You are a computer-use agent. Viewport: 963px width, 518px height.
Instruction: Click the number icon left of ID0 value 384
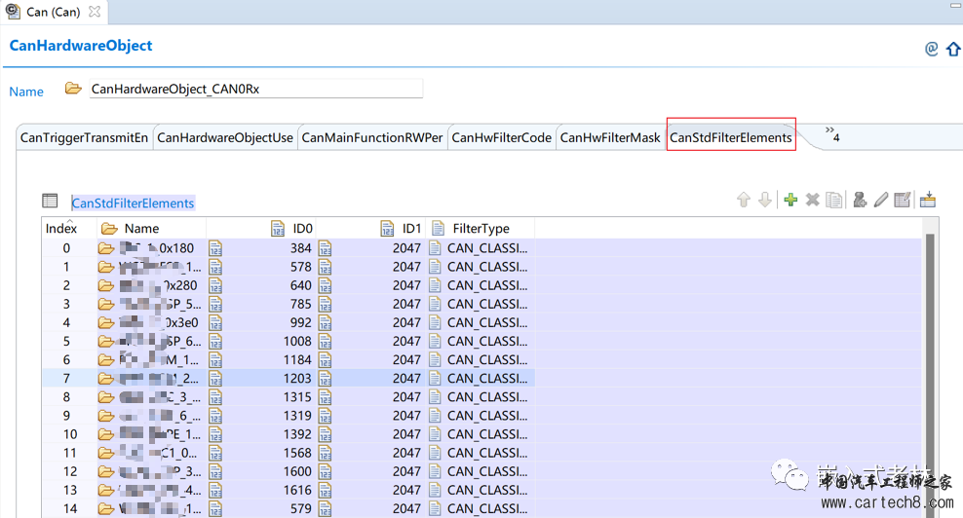(x=215, y=248)
